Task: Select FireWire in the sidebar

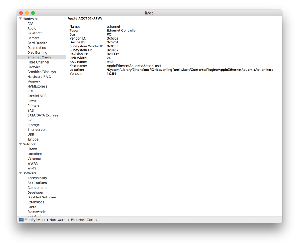Action: tap(34, 67)
